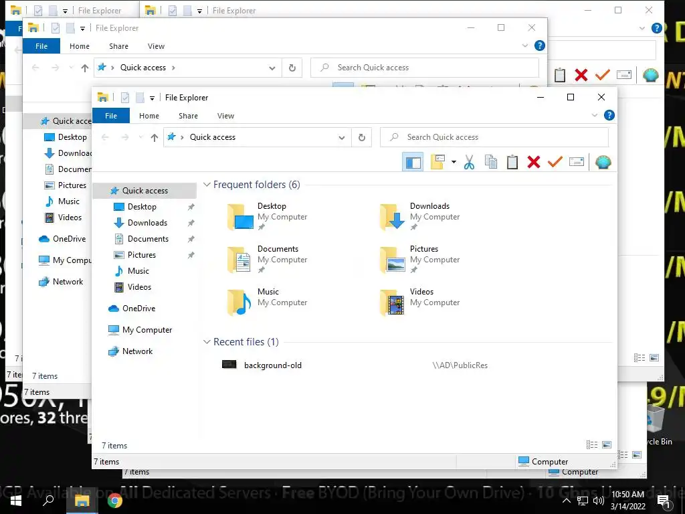The width and height of the screenshot is (685, 514).
Task: Launch Google Chrome from the taskbar
Action: point(115,501)
